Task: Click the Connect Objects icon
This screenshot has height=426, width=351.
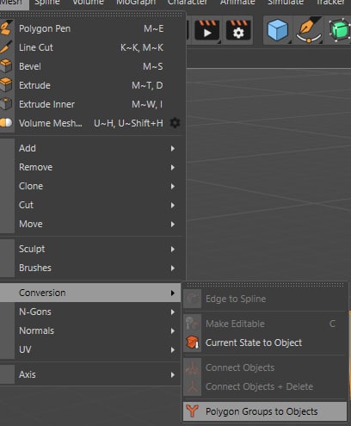Action: [x=193, y=367]
